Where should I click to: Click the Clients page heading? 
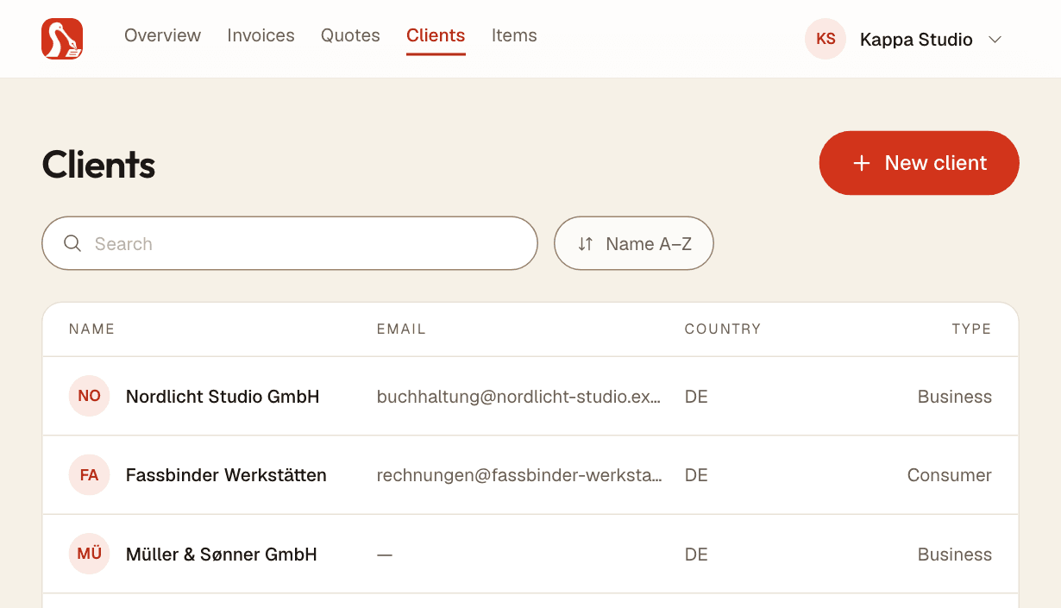[x=98, y=164]
